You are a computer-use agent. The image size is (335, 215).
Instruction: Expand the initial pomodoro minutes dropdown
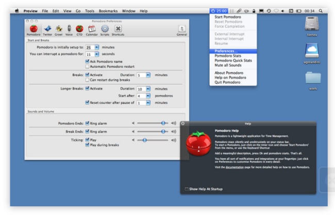point(96,47)
